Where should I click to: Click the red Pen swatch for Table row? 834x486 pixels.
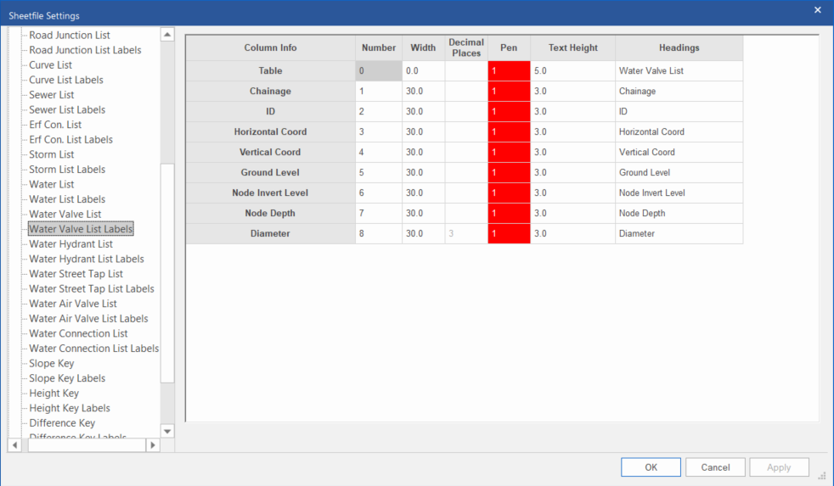[509, 71]
